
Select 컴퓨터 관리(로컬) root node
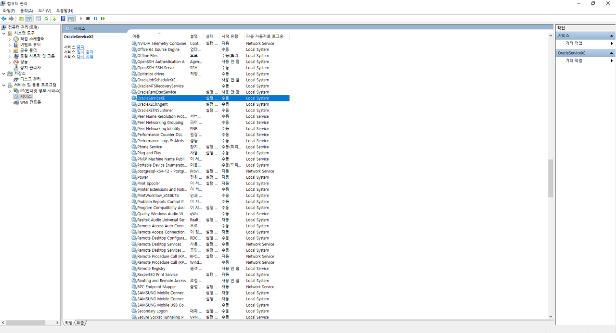[x=23, y=27]
